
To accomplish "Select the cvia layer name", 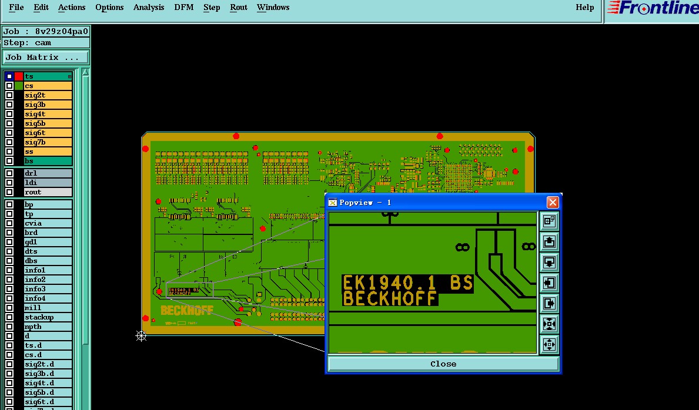I will tap(48, 223).
